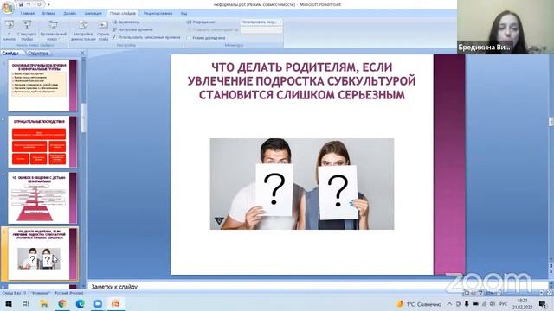Expand the system tray hidden icons chevron
The height and width of the screenshot is (311, 554).
point(449,304)
